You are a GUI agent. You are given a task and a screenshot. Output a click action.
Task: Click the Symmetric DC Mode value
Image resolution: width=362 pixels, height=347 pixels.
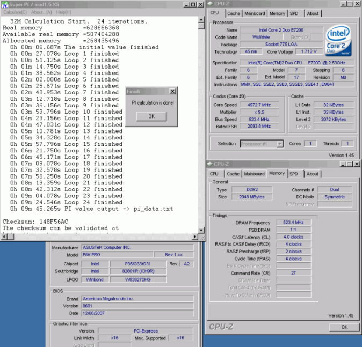(x=335, y=197)
